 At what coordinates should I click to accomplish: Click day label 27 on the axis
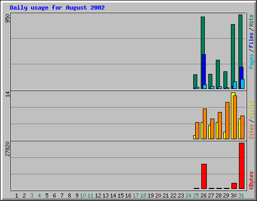point(211,195)
